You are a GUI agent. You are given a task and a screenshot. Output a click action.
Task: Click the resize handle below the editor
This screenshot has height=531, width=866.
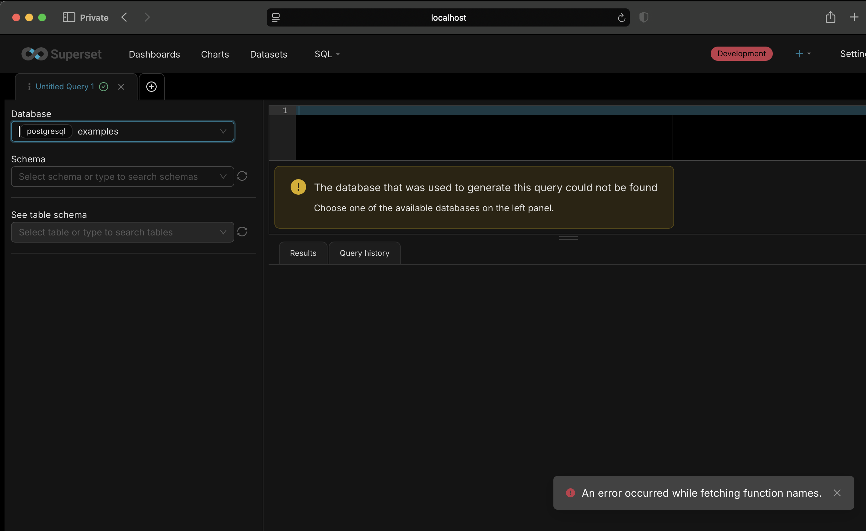click(568, 238)
